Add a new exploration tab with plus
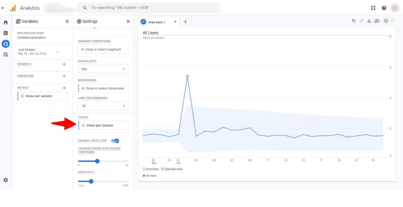Viewport: 403px width, 207px height. (185, 22)
